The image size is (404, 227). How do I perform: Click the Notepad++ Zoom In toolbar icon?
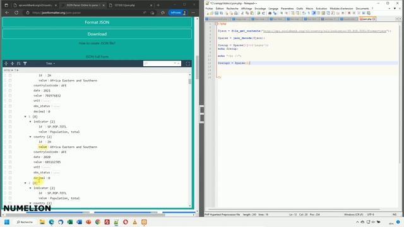click(x=281, y=13)
